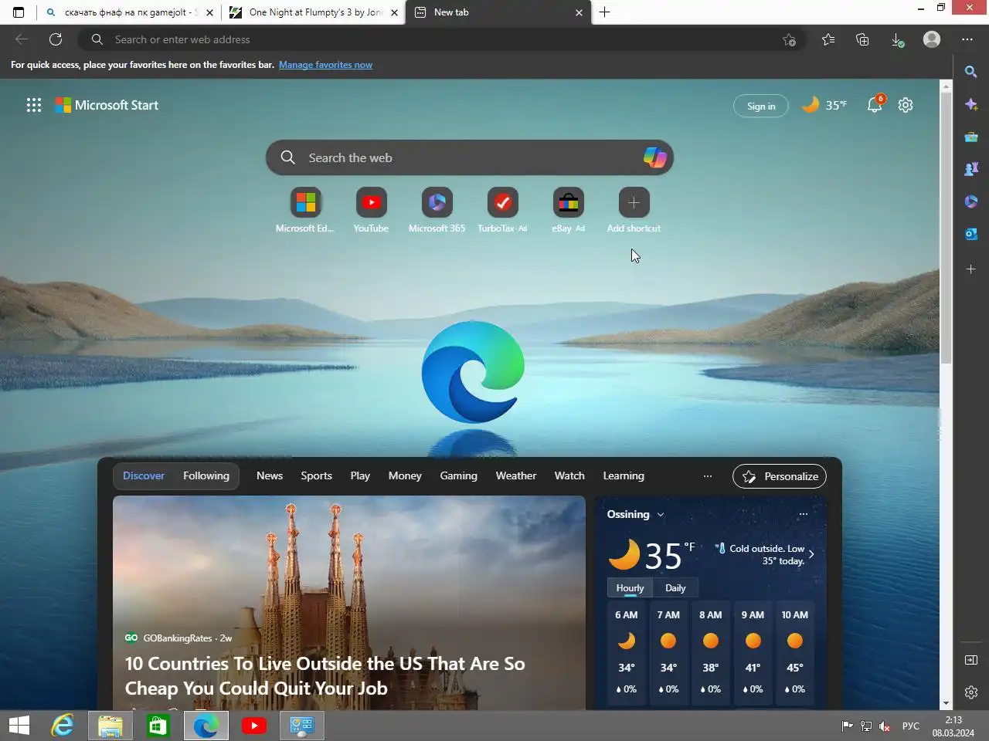Open the Tab actions menu icon
Image resolution: width=989 pixels, height=741 pixels.
(x=19, y=12)
